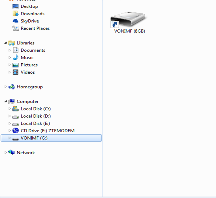216x198 pixels.
Task: Open Recent Places
Action: point(35,28)
